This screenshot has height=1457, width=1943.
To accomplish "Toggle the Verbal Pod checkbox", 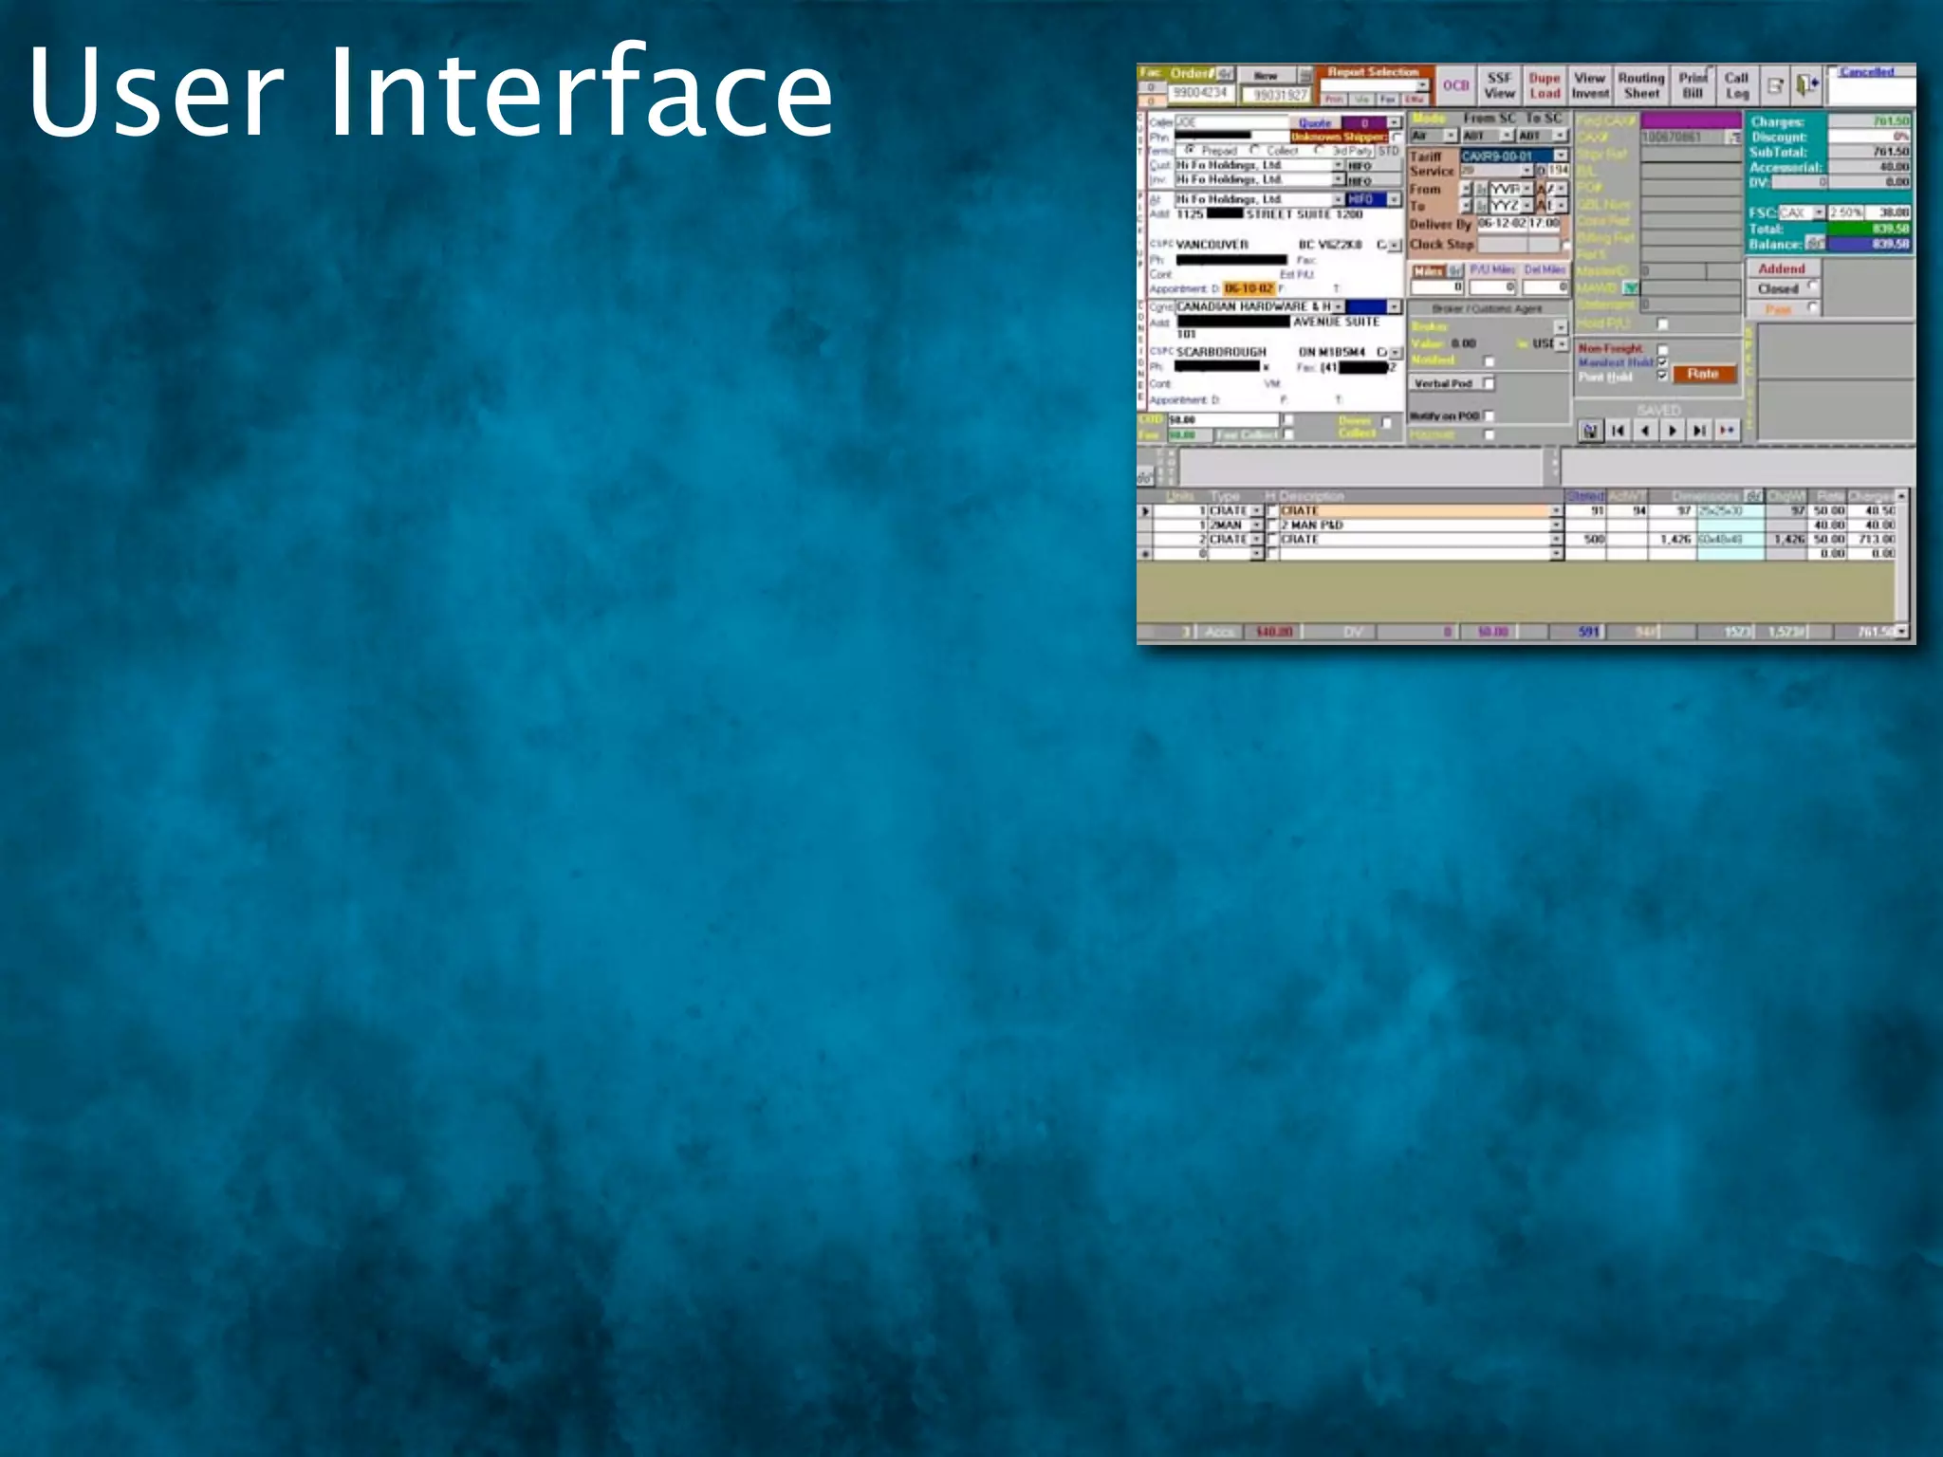I will (x=1489, y=383).
